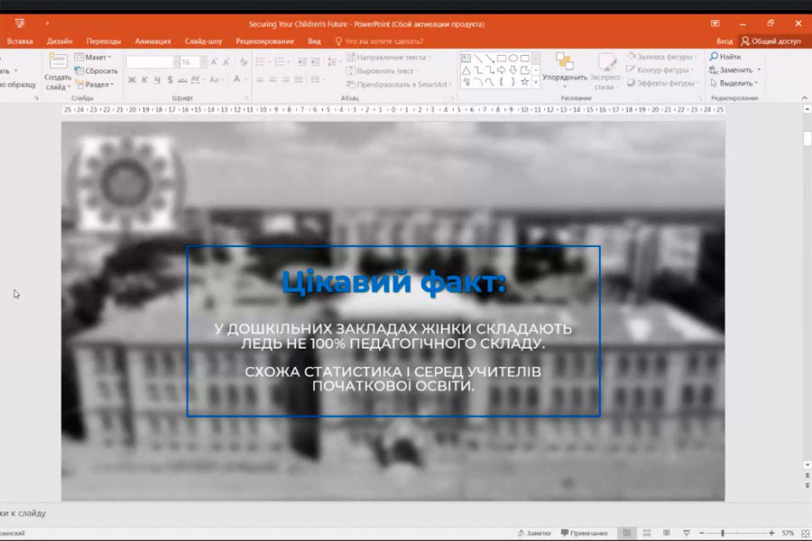Open the Выделить select dropdown
This screenshot has height=541, width=812.
pyautogui.click(x=734, y=83)
